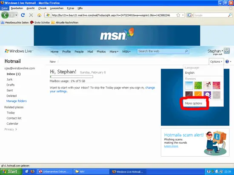The height and width of the screenshot is (175, 234).
Task: Open the Extras menu
Action: (71, 8)
